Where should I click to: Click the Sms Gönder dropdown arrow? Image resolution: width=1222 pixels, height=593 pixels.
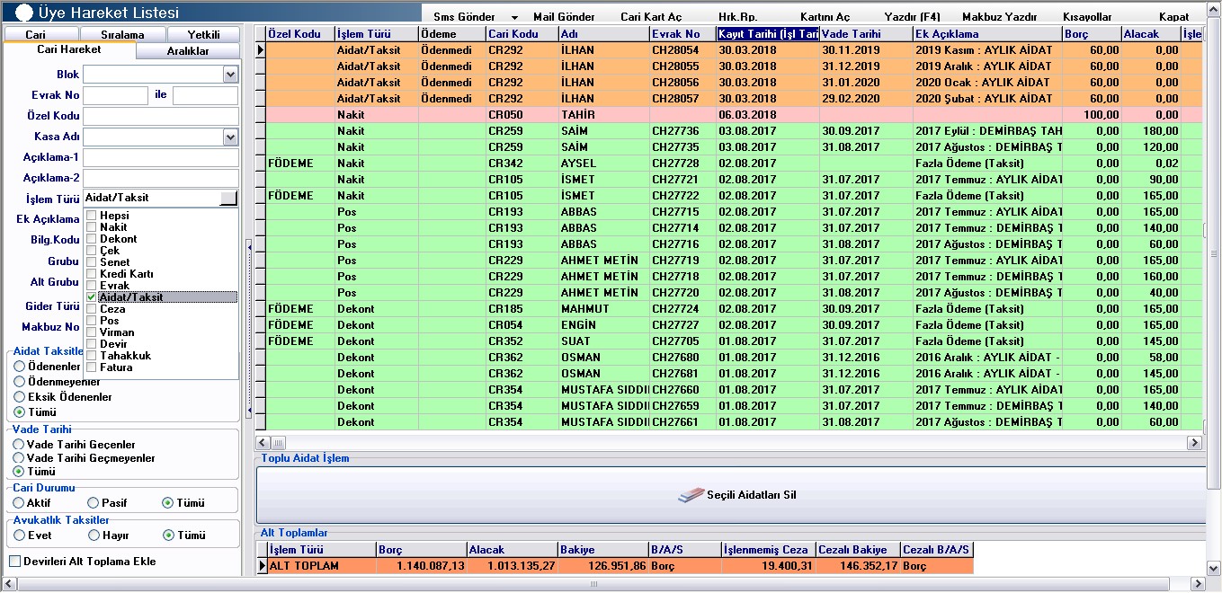515,17
